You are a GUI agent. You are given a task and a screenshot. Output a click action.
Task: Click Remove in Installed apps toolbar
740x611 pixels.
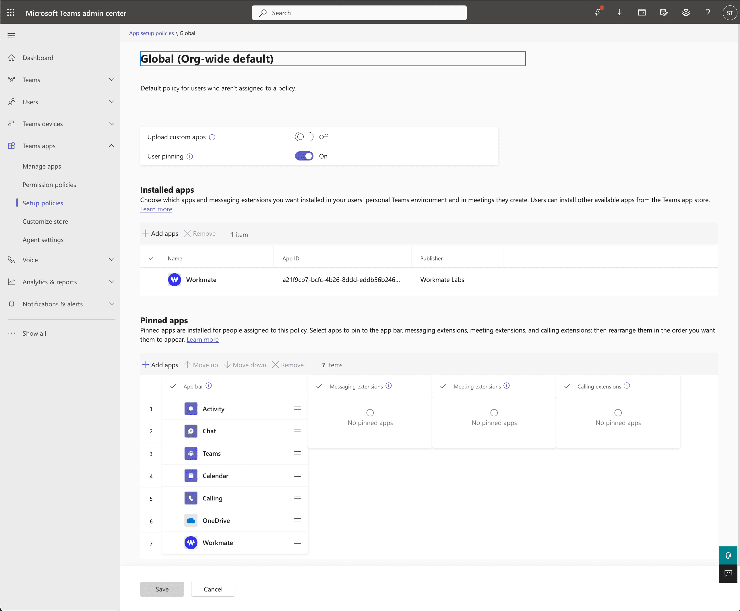pos(200,233)
